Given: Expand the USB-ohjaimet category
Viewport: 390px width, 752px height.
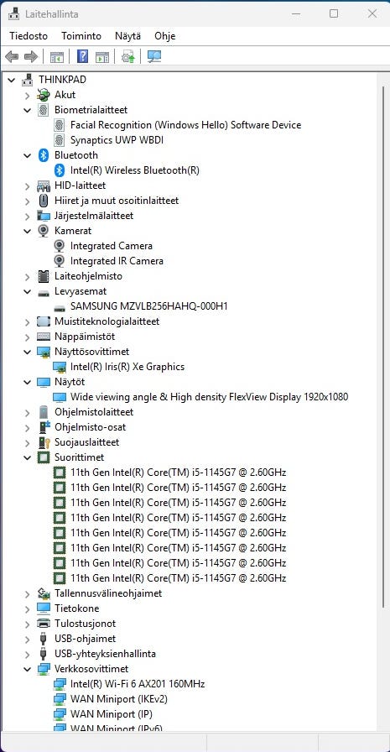Looking at the screenshot, I should coord(28,639).
